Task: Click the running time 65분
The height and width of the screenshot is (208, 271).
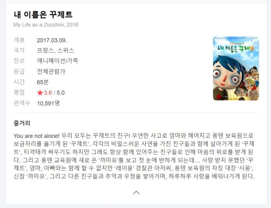Action: pos(43,82)
